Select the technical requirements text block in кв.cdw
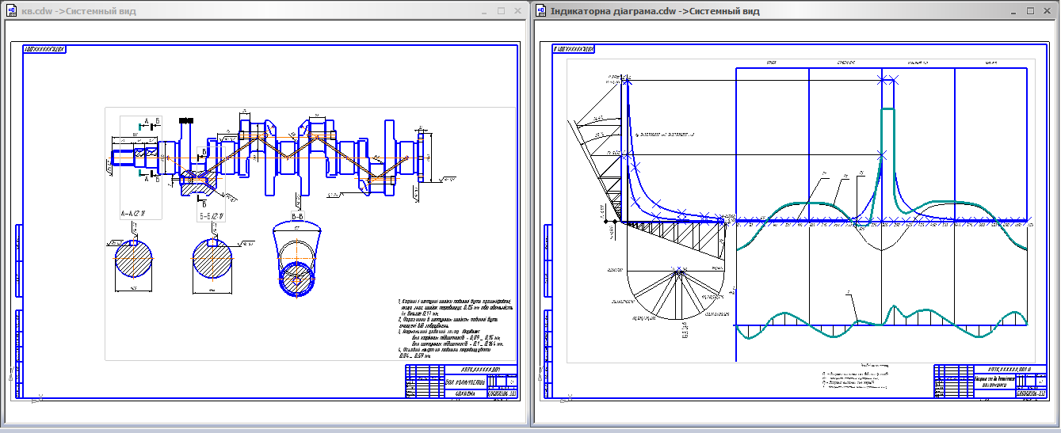The height and width of the screenshot is (433, 1061). click(454, 328)
